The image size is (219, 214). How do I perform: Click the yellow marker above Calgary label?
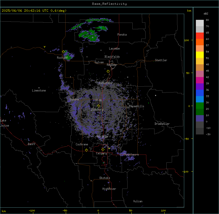point(103,150)
